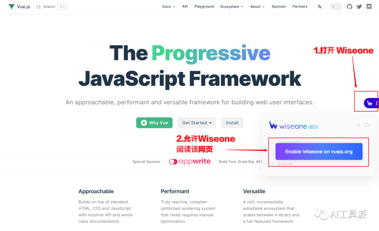Image resolution: width=379 pixels, height=231 pixels.
Task: Click the Vue.js logo
Action: click(x=19, y=7)
